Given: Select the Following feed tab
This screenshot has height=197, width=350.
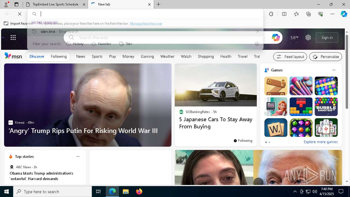Looking at the screenshot, I should pyautogui.click(x=59, y=56).
